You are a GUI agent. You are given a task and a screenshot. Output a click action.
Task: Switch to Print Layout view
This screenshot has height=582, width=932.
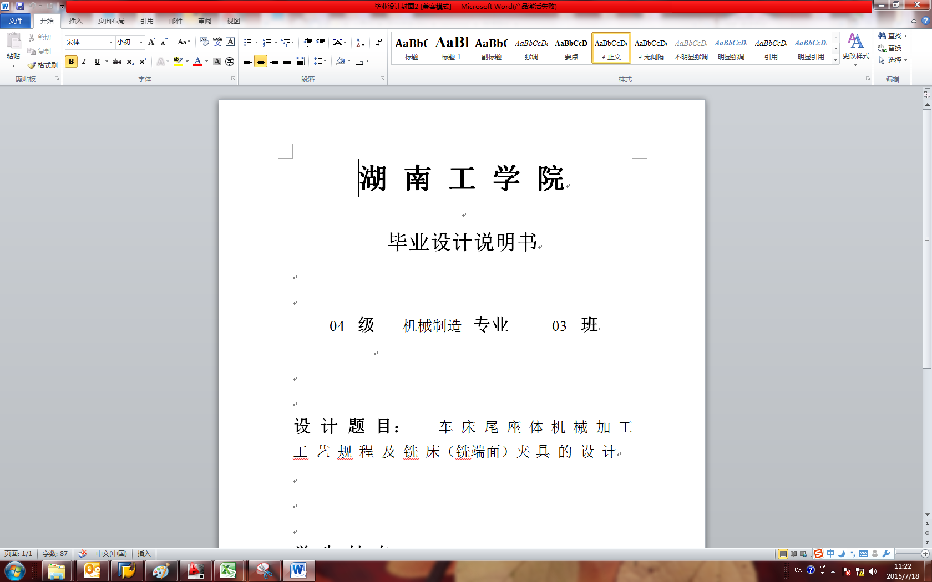click(x=783, y=554)
